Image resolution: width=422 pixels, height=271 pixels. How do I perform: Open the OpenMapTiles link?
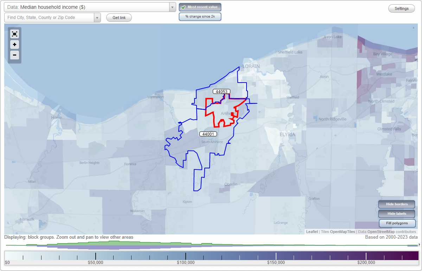coord(343,232)
